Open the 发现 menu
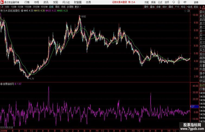Image resolution: width=205 pixels, height=132 pixels. tap(55, 2)
